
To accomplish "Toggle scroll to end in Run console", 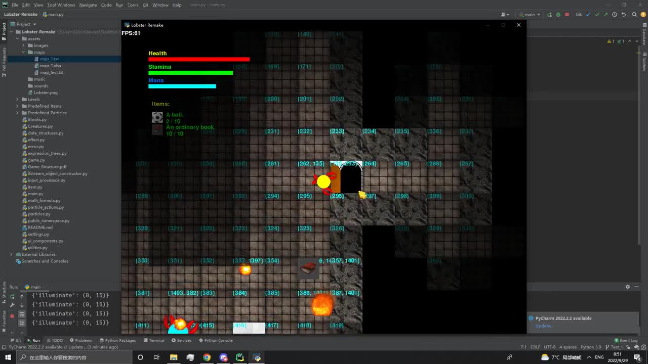I will (22, 323).
